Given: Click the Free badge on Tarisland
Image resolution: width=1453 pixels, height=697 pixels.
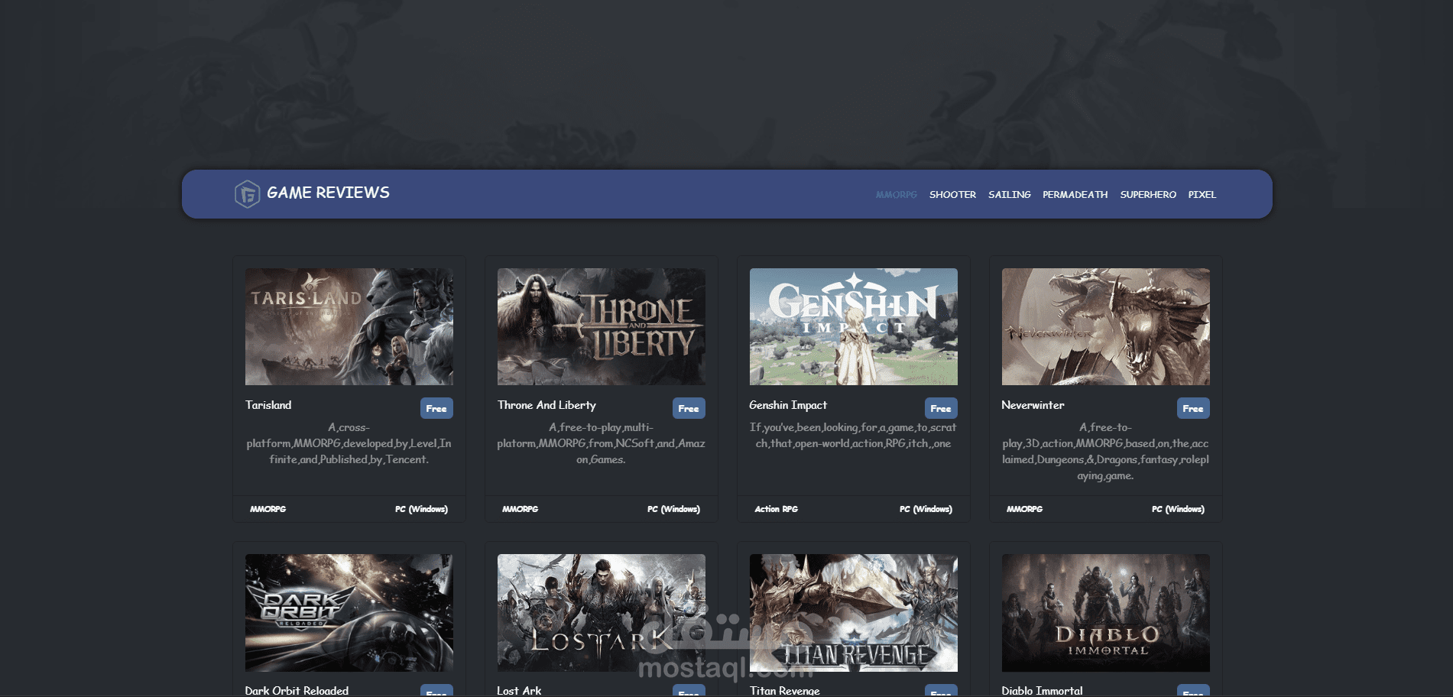Looking at the screenshot, I should click(x=436, y=408).
